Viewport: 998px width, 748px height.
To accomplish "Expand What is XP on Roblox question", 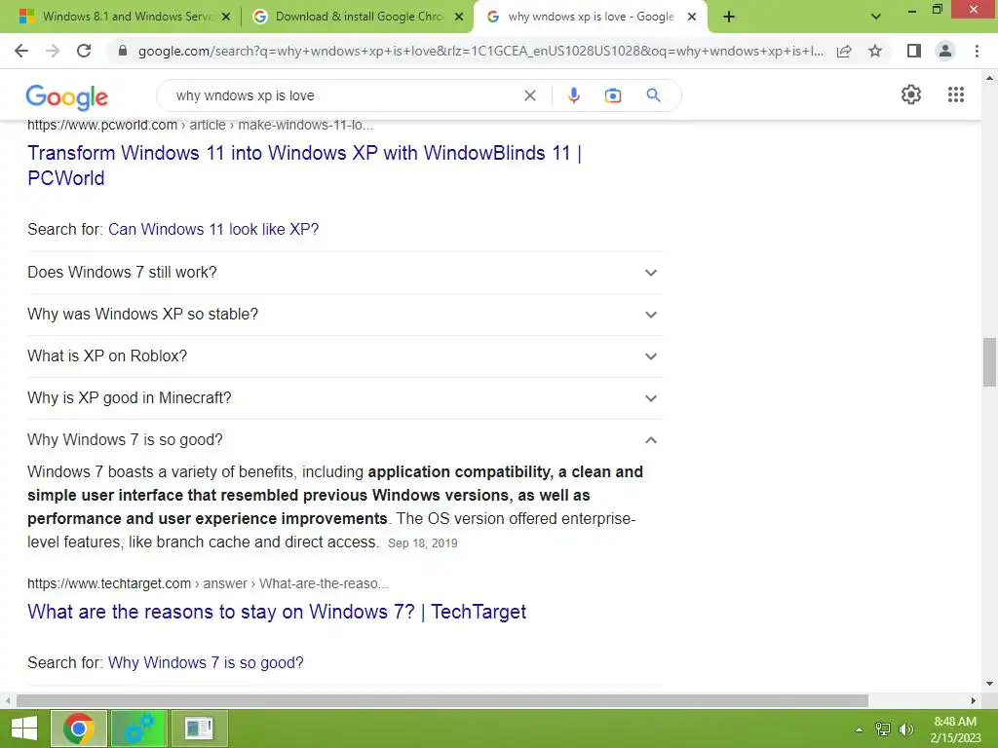I will point(344,356).
